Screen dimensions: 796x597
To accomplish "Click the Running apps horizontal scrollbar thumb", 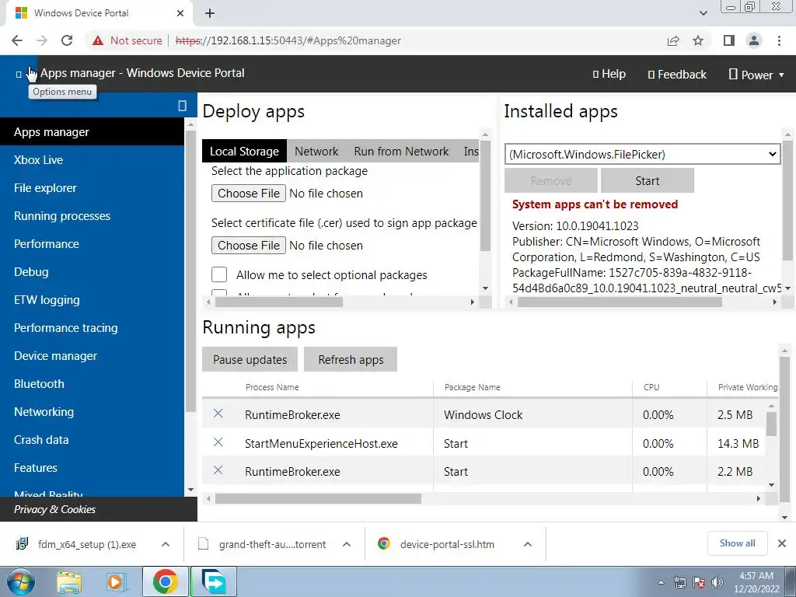I will click(318, 499).
